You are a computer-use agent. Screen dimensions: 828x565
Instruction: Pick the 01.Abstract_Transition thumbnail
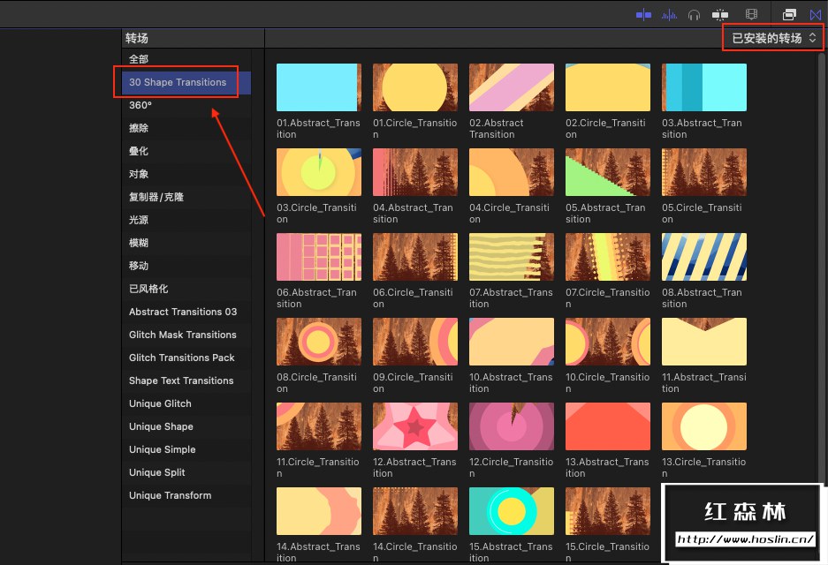point(319,87)
